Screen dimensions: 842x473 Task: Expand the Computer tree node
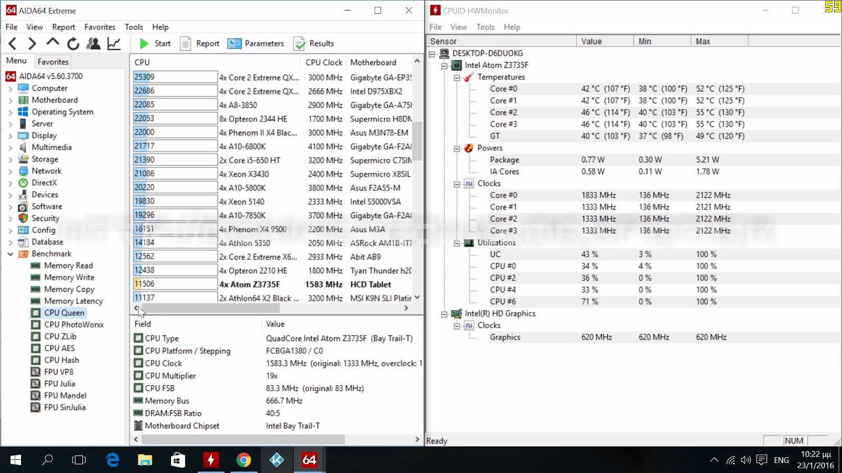click(10, 89)
